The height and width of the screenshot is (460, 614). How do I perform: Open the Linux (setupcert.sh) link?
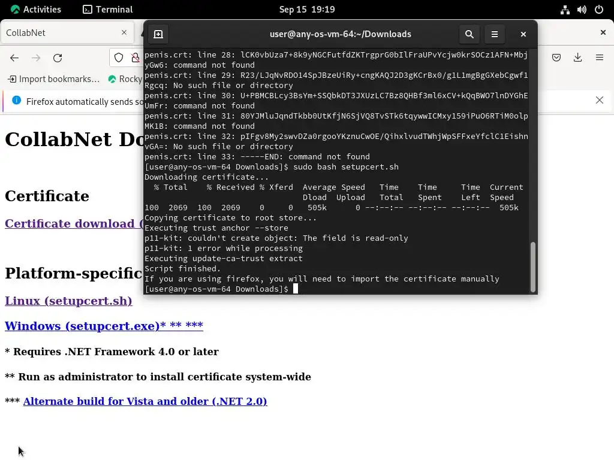pyautogui.click(x=68, y=301)
